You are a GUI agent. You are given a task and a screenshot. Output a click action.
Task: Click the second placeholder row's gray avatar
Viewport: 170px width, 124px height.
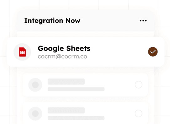pos(35,114)
